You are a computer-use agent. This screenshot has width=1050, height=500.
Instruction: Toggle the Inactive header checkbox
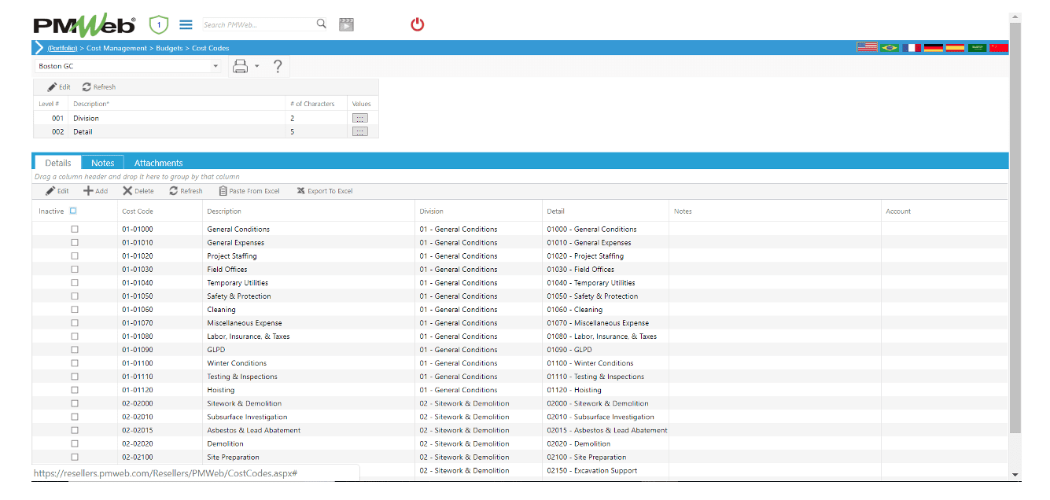[x=73, y=211]
